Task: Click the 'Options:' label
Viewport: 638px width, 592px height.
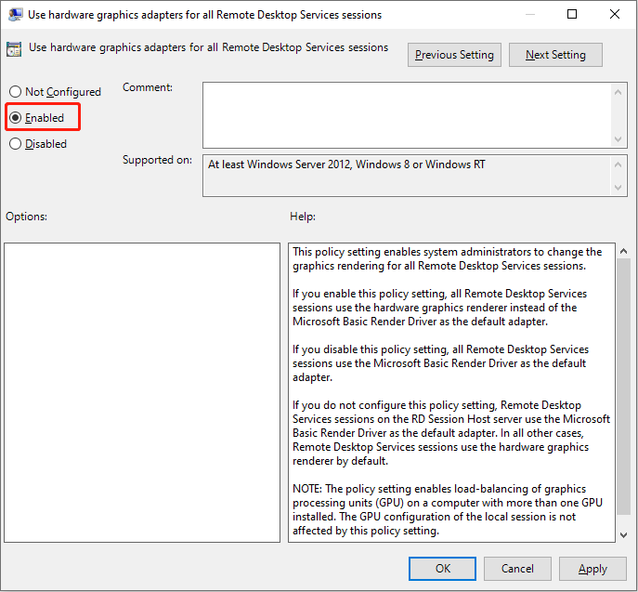Action: coord(26,217)
